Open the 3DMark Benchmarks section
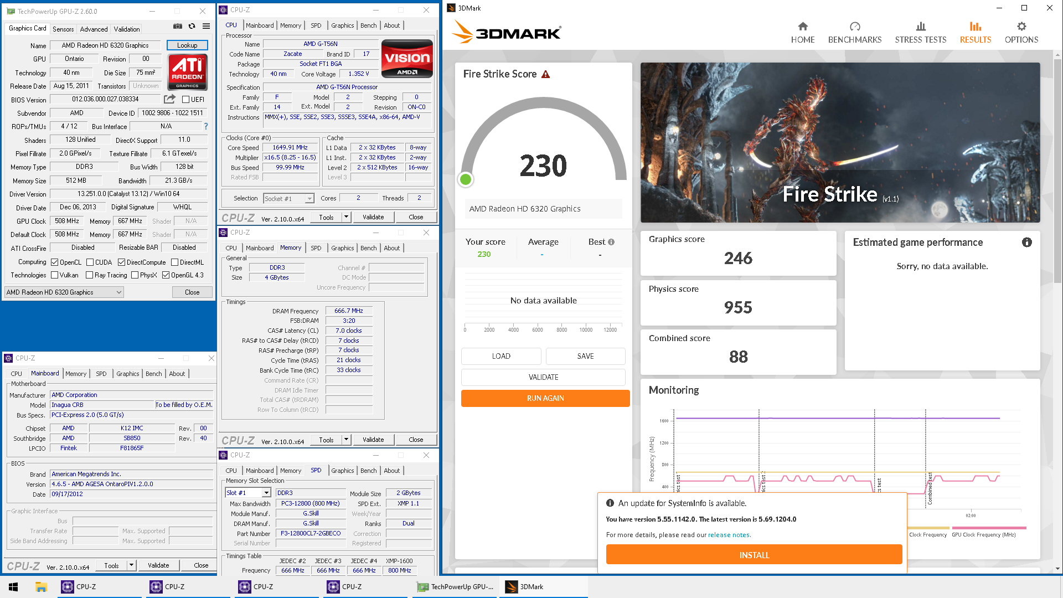Image resolution: width=1063 pixels, height=598 pixels. (x=854, y=33)
